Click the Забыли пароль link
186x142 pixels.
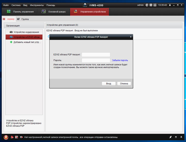pyautogui.click(x=120, y=60)
